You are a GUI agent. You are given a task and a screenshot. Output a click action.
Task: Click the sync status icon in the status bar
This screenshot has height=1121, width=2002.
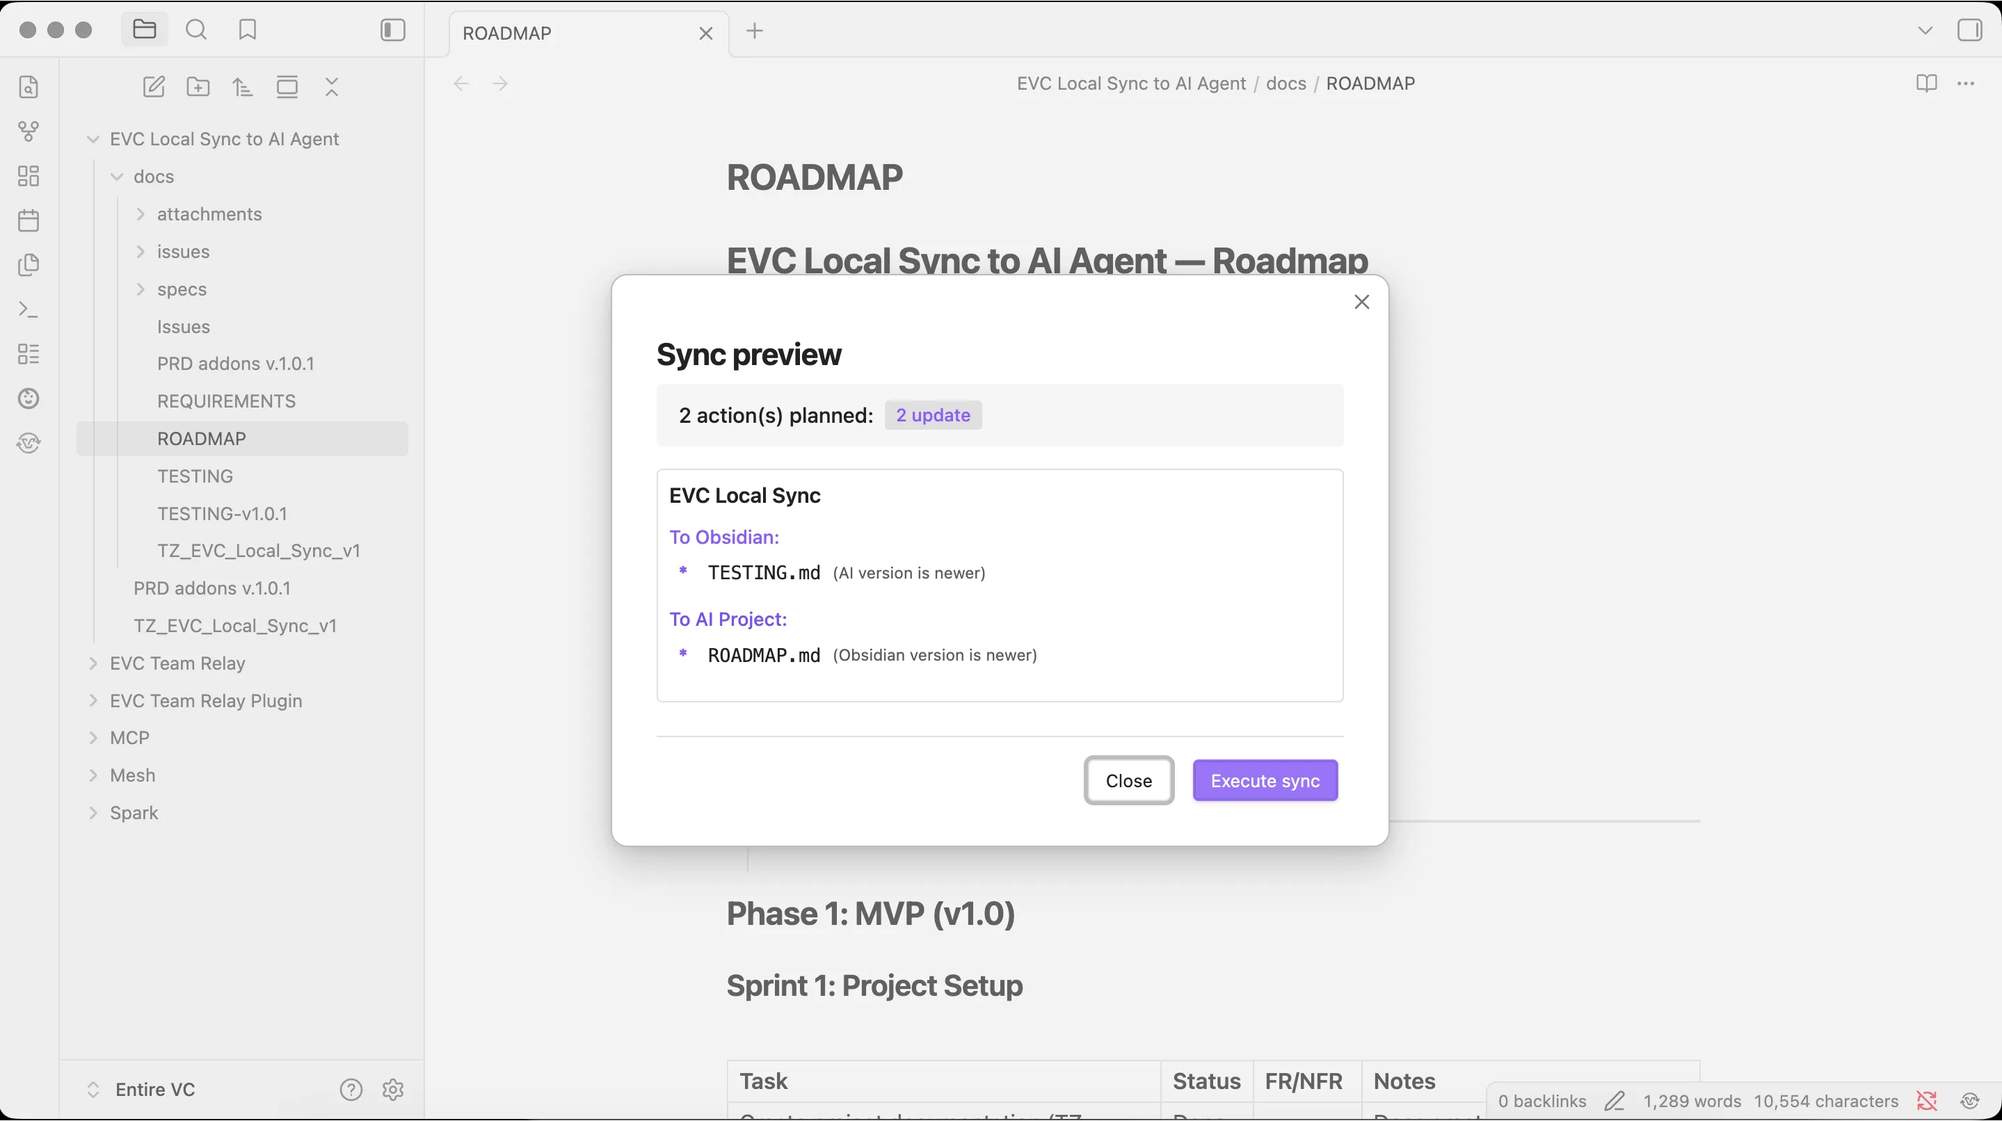point(1927,1100)
